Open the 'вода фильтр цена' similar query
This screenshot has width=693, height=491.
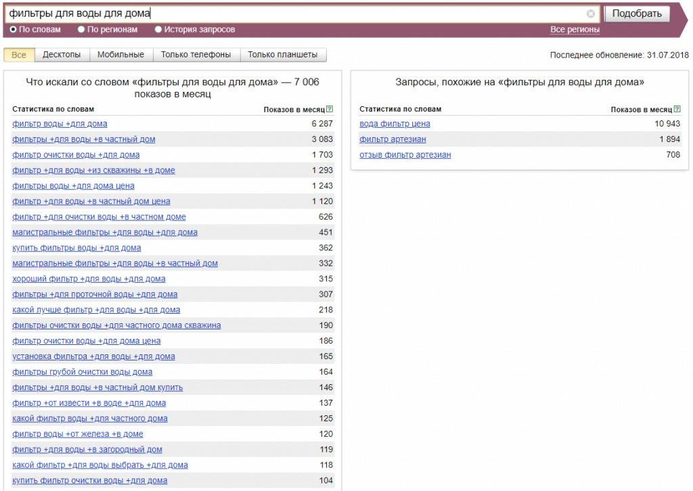point(395,124)
